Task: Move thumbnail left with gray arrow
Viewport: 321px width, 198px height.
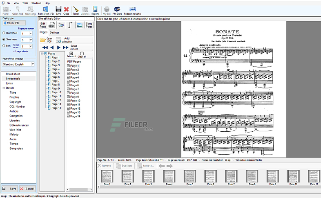Action: click(x=162, y=166)
